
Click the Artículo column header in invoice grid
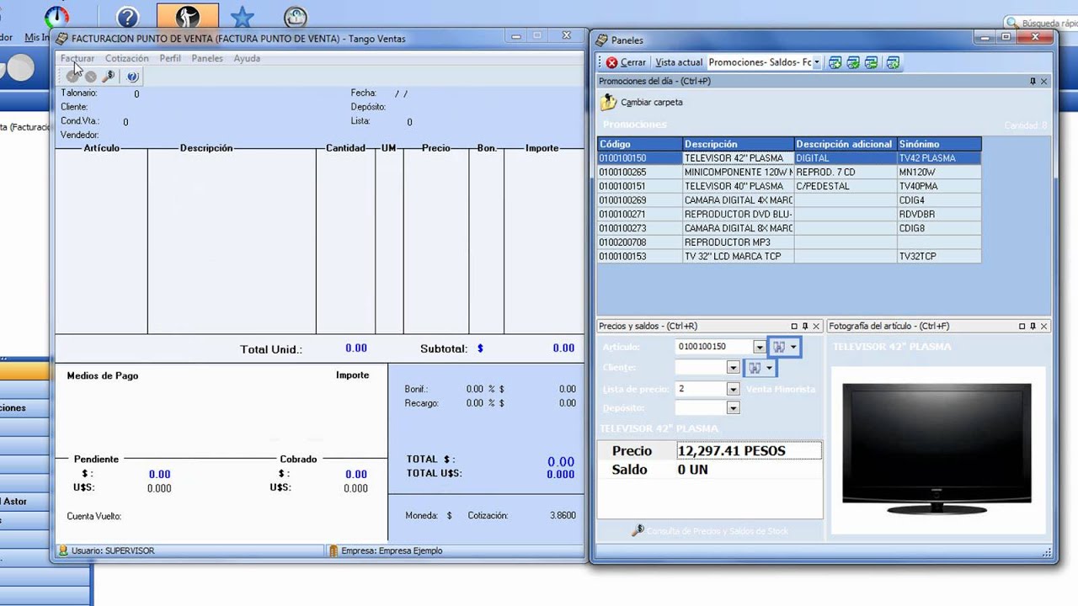tap(102, 148)
